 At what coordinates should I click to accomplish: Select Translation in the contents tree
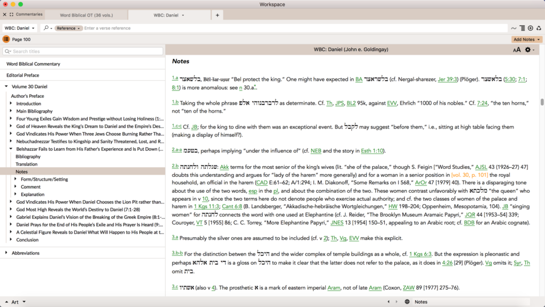coord(26,164)
